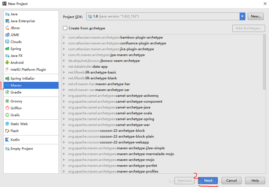
Task: Select Static Web label
Action: [19, 124]
